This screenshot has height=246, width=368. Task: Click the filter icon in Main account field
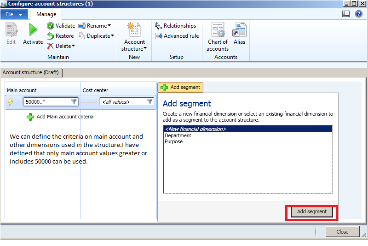[74, 101]
